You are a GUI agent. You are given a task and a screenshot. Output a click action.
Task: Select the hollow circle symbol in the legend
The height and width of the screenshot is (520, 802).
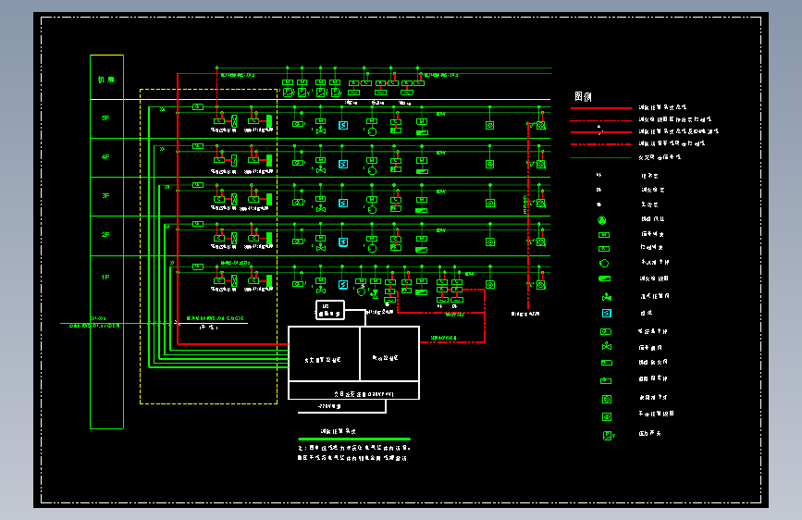604,264
